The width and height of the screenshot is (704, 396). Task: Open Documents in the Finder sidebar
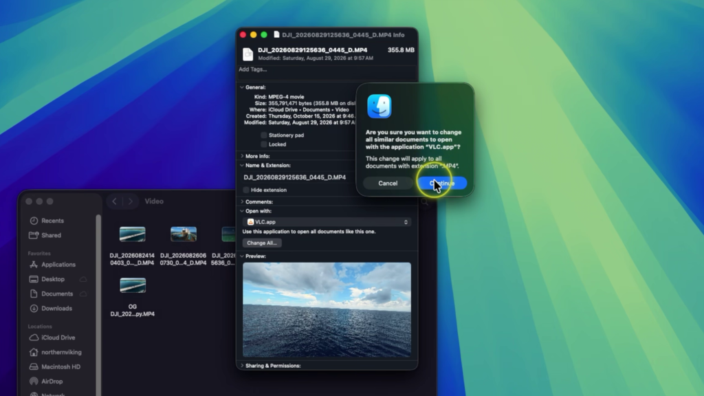(51, 294)
